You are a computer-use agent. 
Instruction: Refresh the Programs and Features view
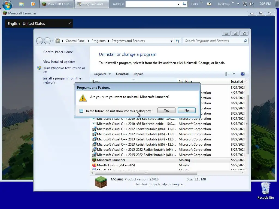pos(178,41)
